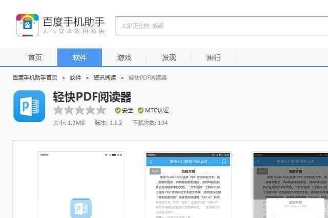Click the 百度手机助手 site title text
This screenshot has height=218, width=328.
pos(73,22)
